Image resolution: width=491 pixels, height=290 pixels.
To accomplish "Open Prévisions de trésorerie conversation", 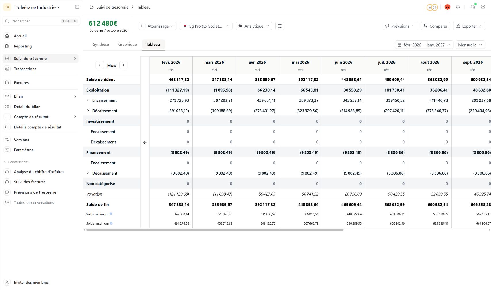I will point(35,192).
